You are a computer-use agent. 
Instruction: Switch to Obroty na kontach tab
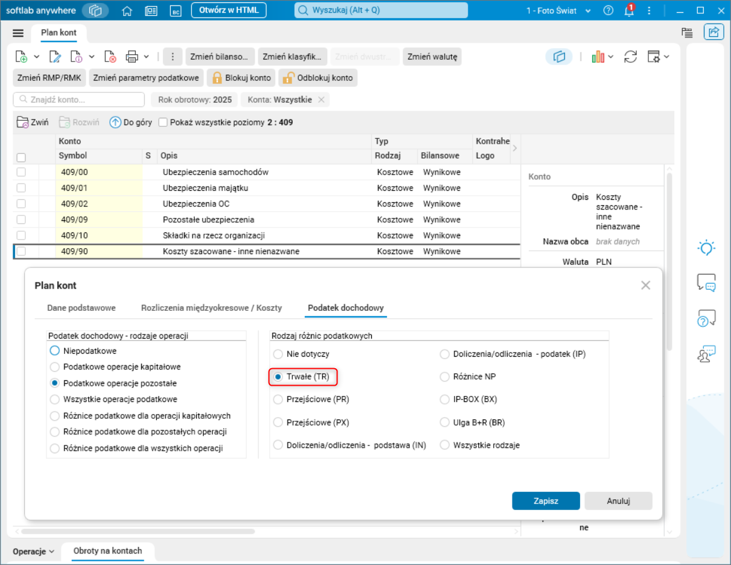click(x=108, y=551)
